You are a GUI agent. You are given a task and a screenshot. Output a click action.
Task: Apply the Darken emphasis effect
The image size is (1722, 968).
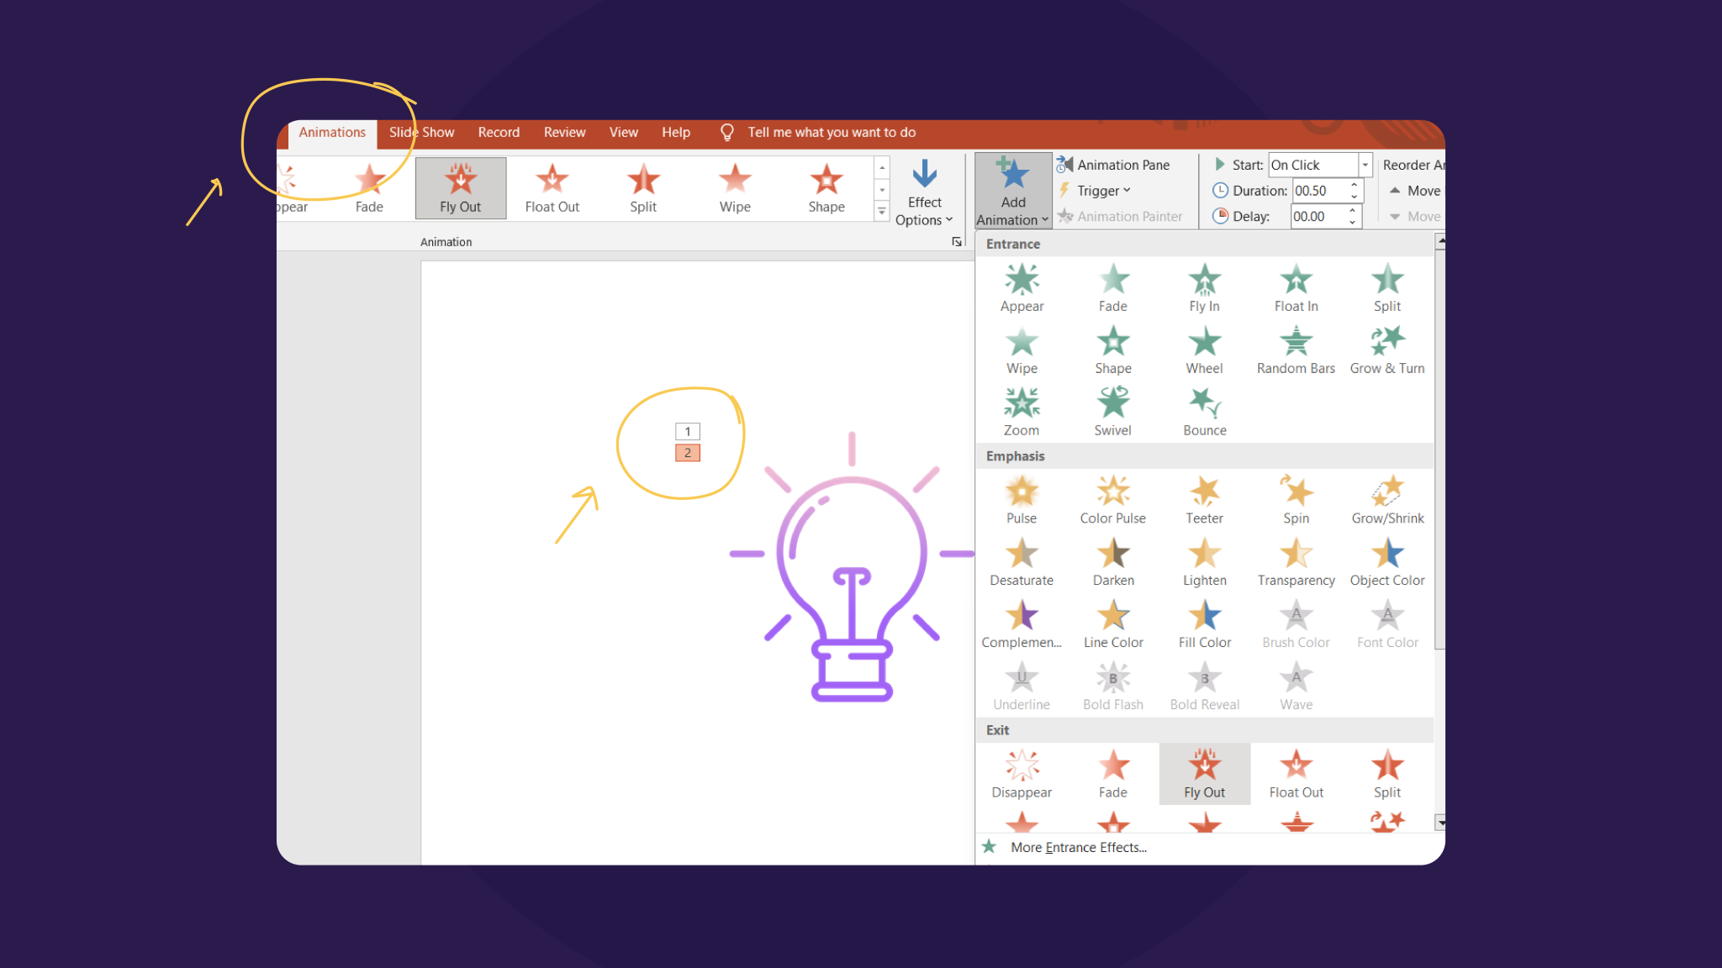click(x=1113, y=563)
